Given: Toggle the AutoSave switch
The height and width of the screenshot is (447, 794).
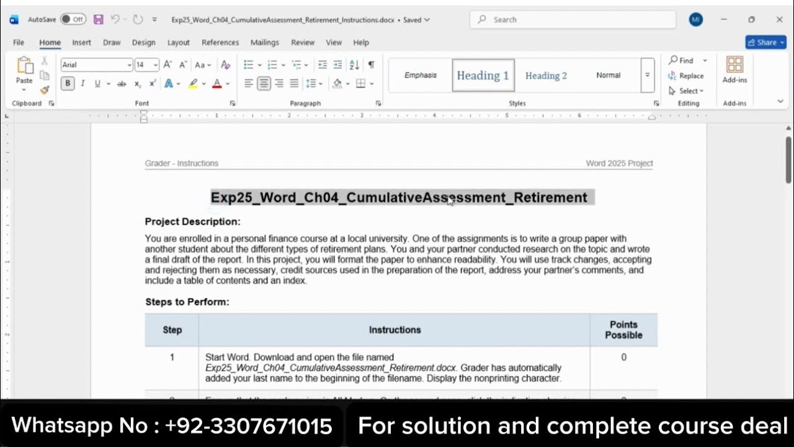Looking at the screenshot, I should [73, 19].
